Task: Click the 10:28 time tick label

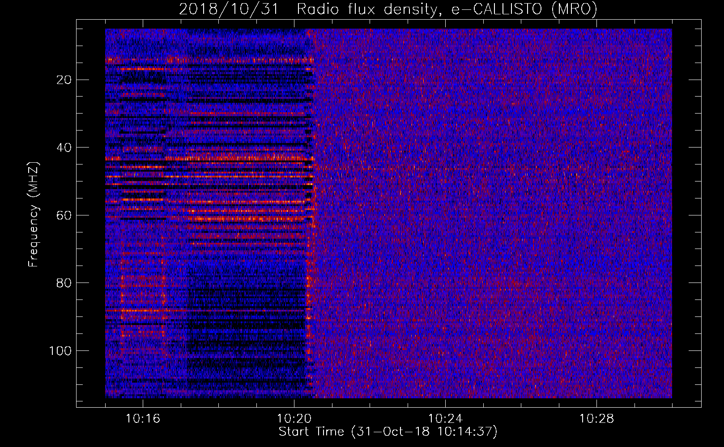Action: (596, 419)
